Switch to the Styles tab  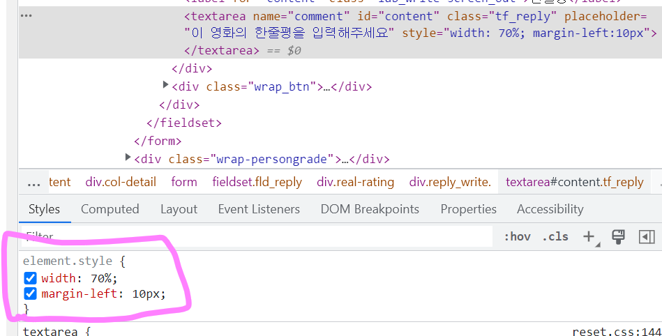point(45,209)
